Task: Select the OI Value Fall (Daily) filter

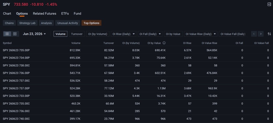Action: (233, 34)
